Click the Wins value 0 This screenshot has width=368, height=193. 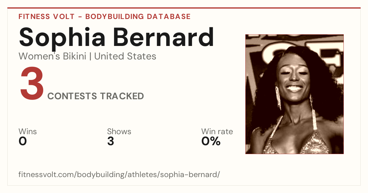[23, 141]
